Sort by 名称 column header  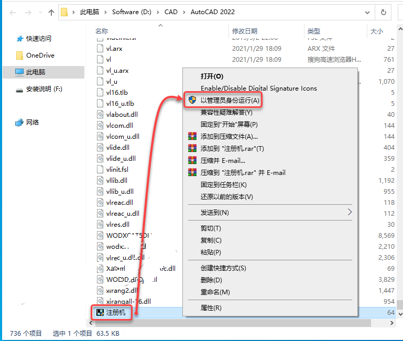coord(102,31)
